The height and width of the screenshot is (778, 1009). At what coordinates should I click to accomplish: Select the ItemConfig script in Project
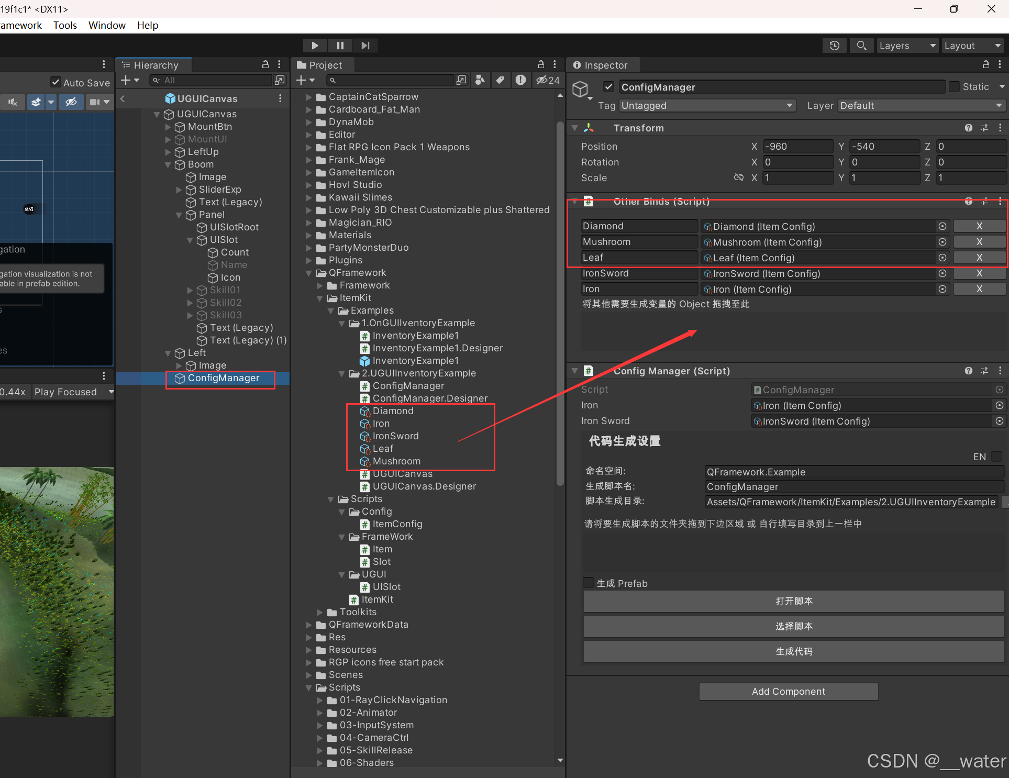(x=397, y=524)
